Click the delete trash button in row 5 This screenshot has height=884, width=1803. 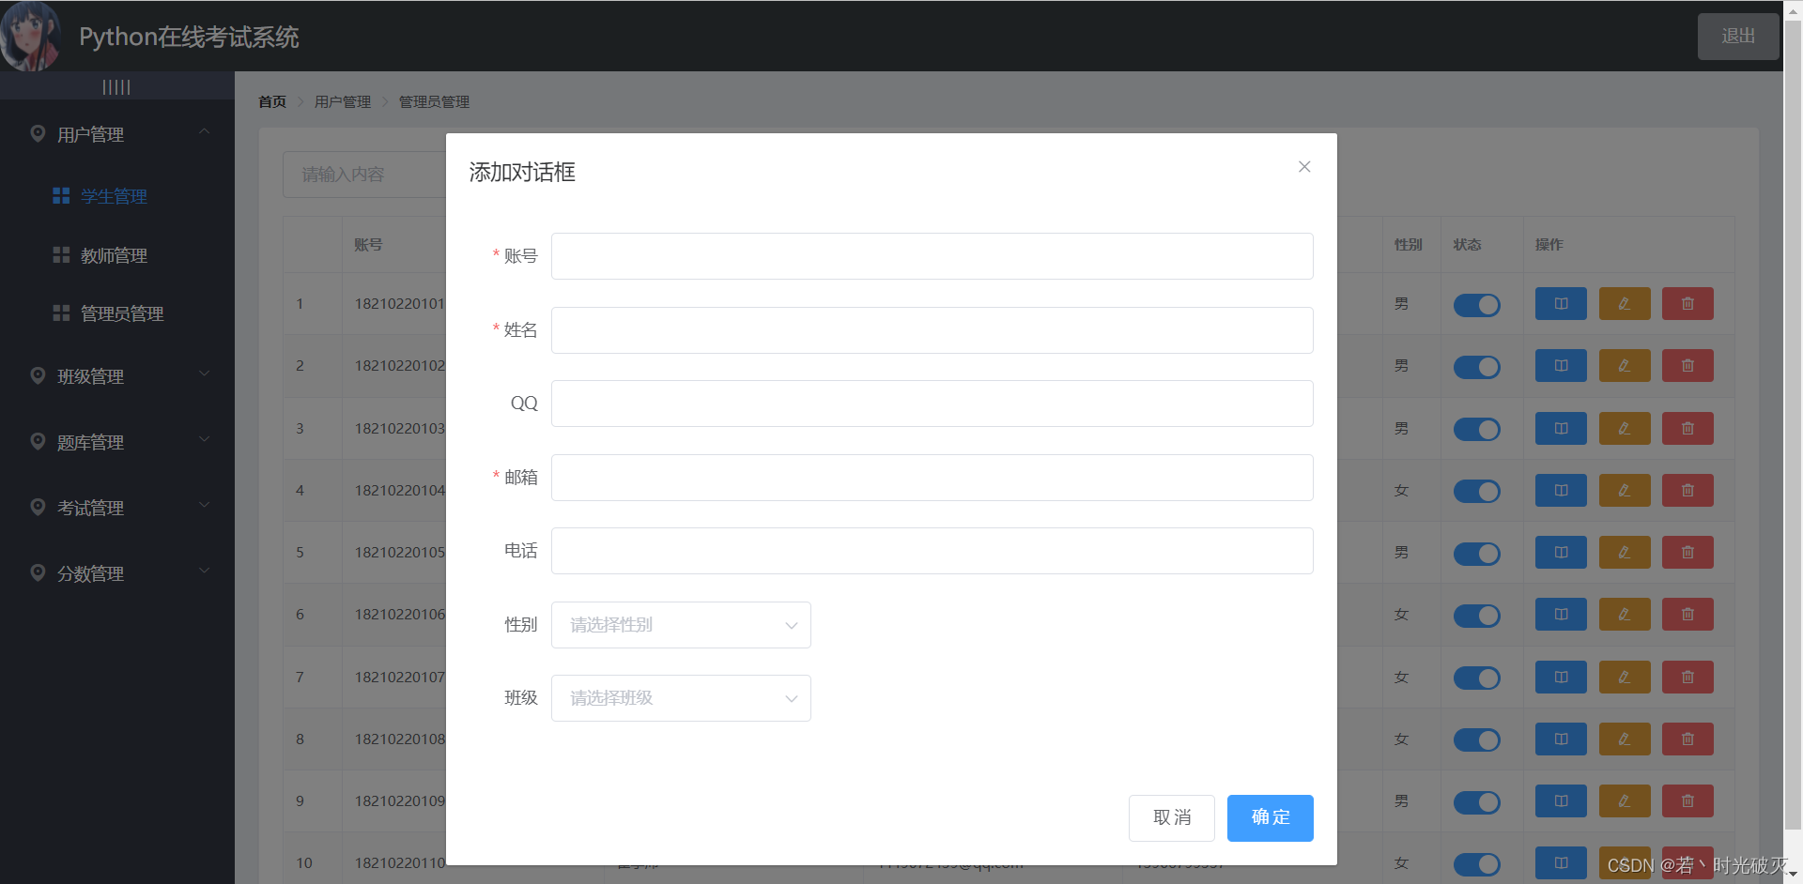[1687, 553]
